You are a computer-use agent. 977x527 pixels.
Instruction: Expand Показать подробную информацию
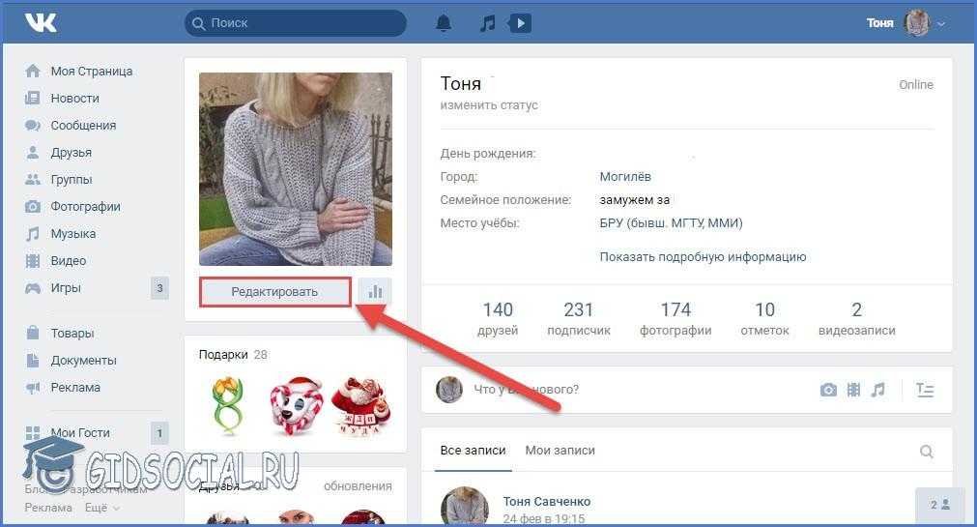click(703, 257)
